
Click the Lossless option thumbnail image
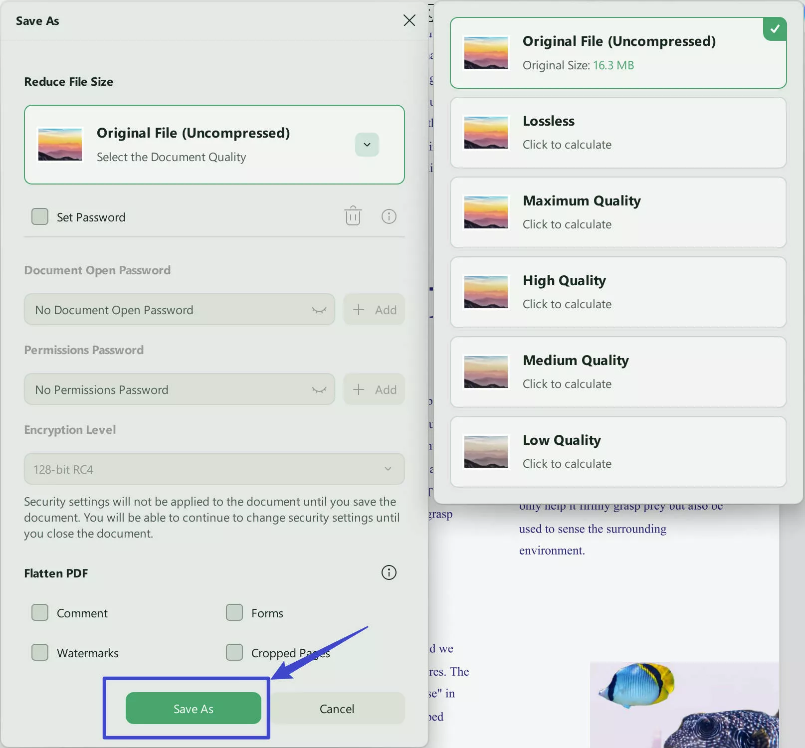(486, 133)
